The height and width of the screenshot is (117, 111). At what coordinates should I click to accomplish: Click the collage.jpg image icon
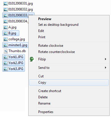(x=6, y=39)
